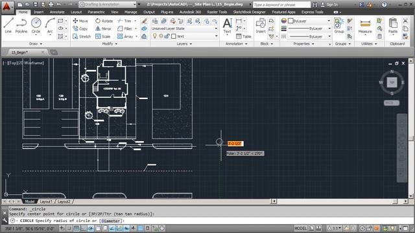Screen dimensions: 415x233
Task: Toggle the layer freeze sun icon
Action: 161,36
